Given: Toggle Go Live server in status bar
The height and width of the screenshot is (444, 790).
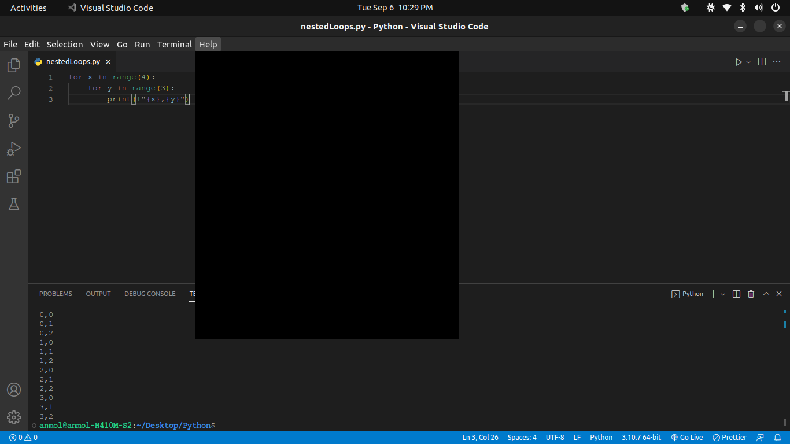Looking at the screenshot, I should point(686,437).
